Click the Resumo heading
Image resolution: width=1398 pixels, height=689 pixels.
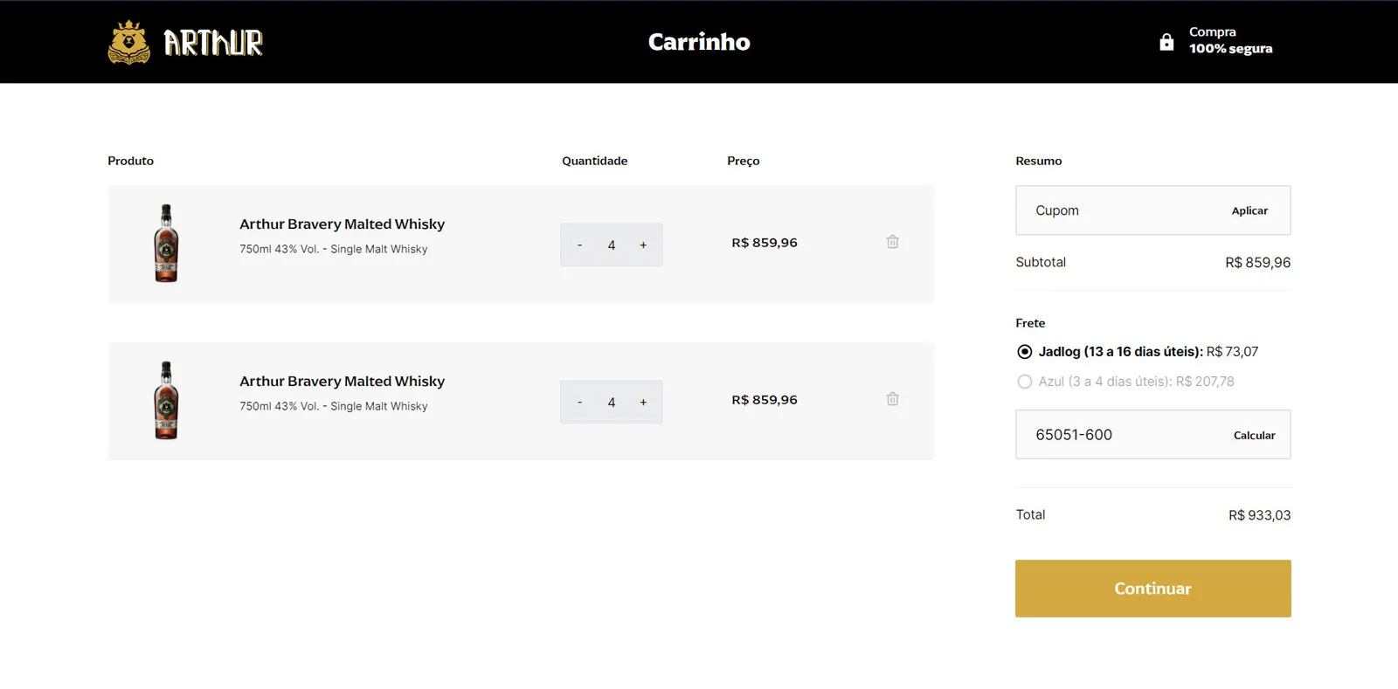pos(1039,161)
